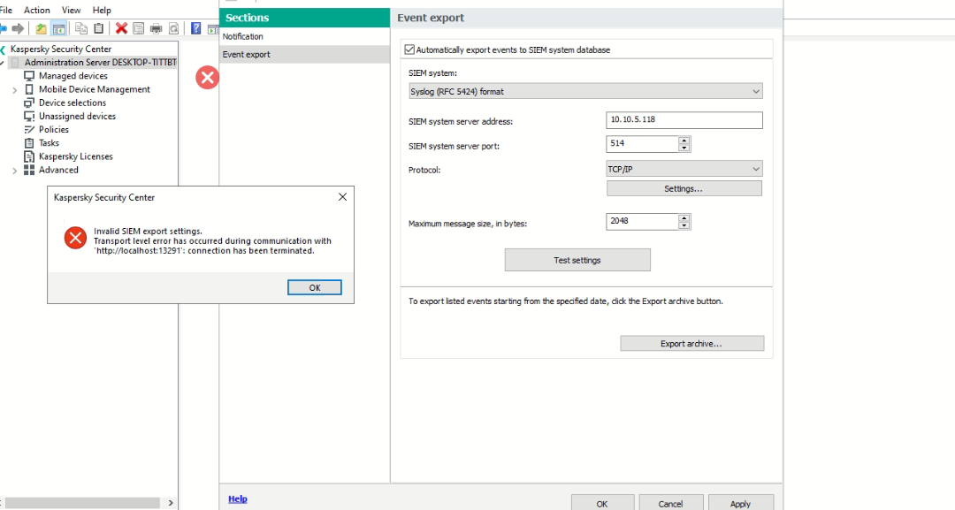Expand the Mobile Device Management node
Screen dimensions: 955x510
point(15,90)
